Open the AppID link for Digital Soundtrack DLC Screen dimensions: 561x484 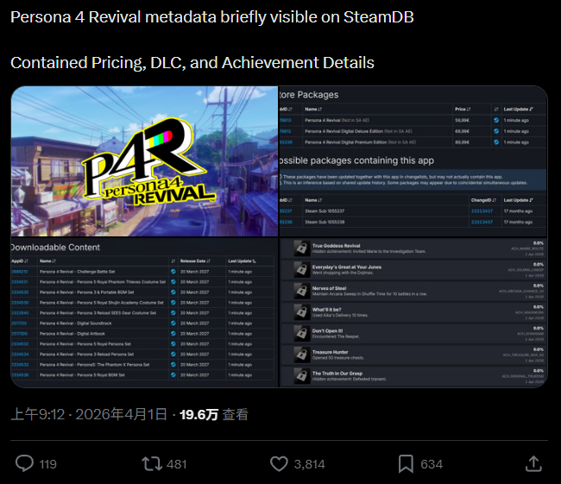coord(19,324)
